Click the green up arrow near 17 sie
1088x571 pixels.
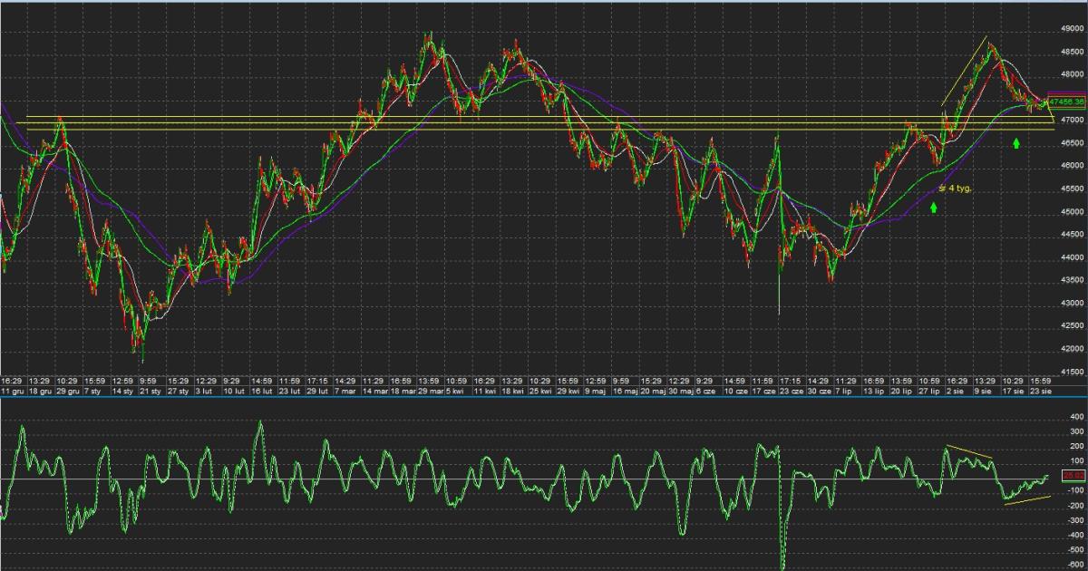tap(1016, 142)
